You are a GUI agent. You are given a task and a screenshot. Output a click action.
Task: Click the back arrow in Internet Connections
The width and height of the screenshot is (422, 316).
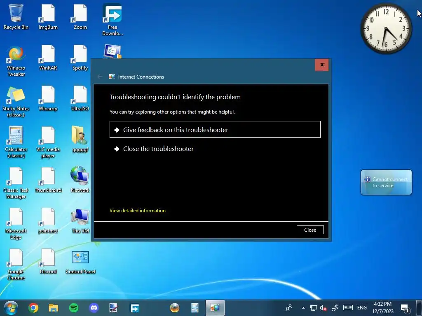100,77
